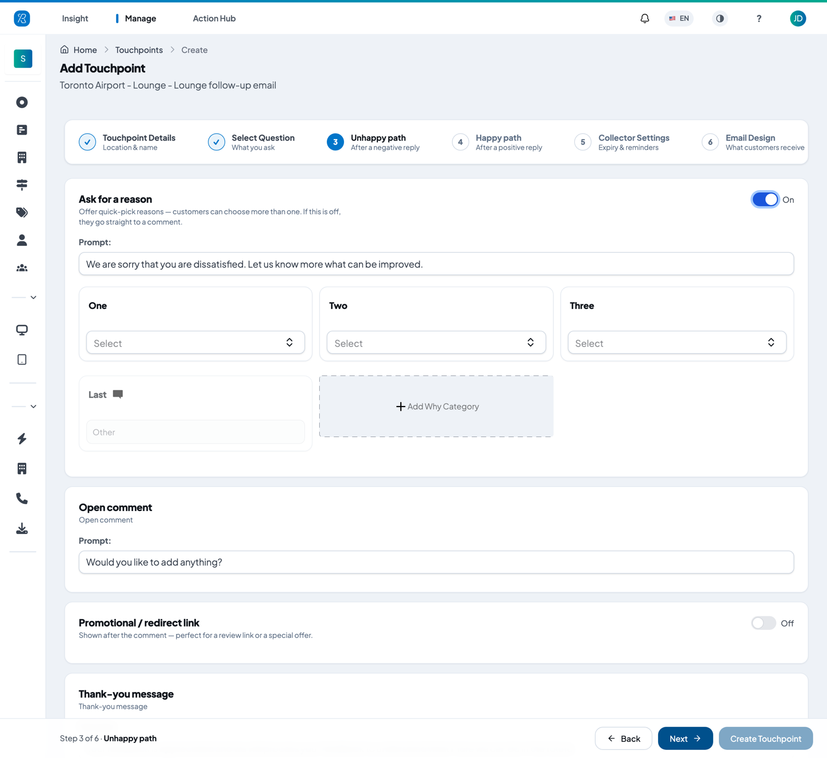Click Add Why Category
The image size is (827, 758).
click(x=436, y=407)
